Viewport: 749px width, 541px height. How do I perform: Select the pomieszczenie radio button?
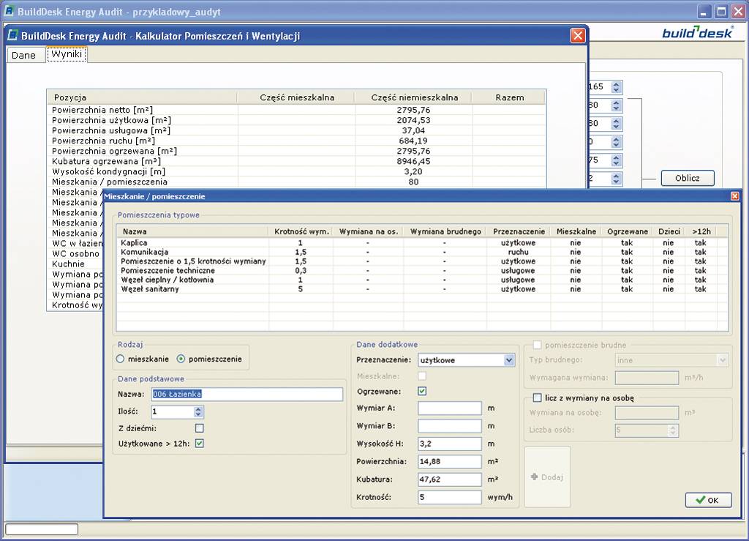tap(181, 359)
